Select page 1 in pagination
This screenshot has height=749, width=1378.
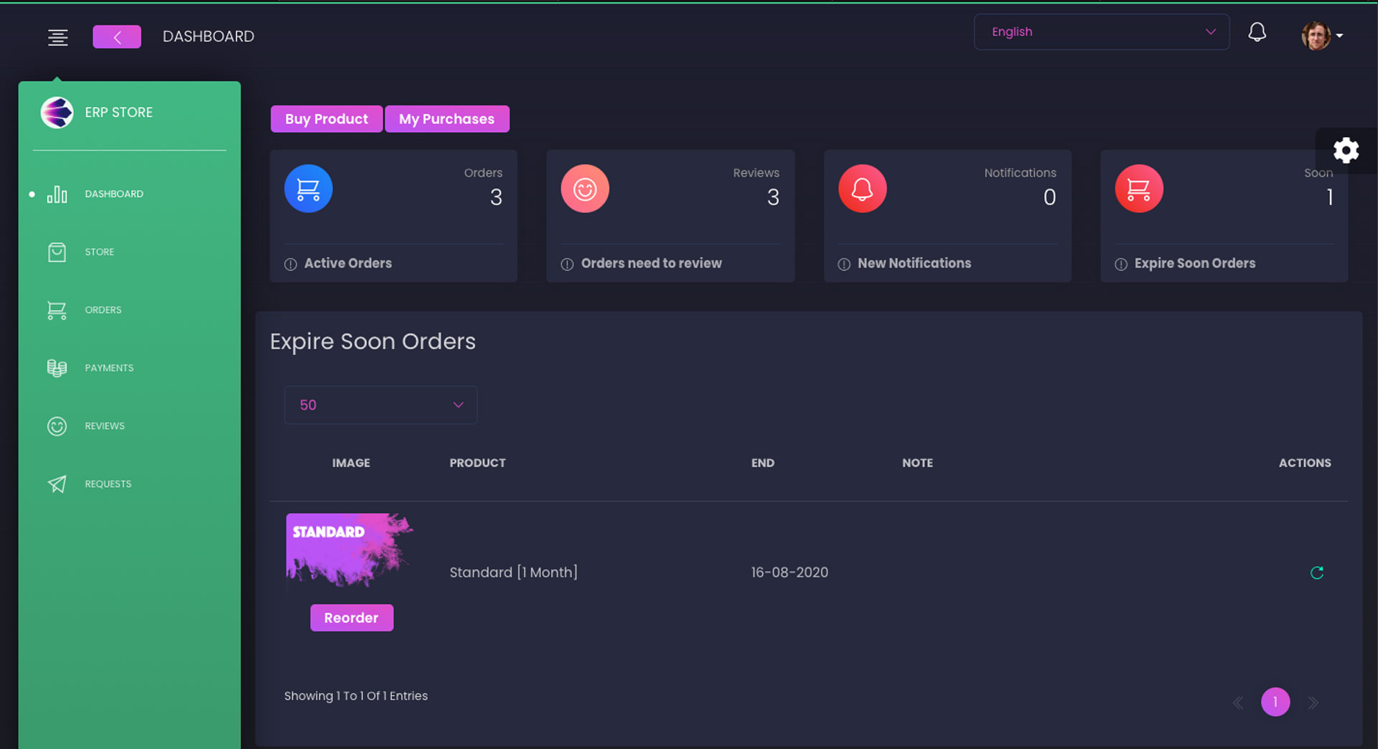(1275, 702)
